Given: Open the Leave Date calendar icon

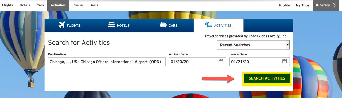Looking at the screenshot, I should (x=285, y=61).
